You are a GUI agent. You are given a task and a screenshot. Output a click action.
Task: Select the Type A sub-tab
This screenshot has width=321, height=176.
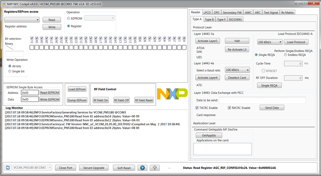tap(197, 19)
